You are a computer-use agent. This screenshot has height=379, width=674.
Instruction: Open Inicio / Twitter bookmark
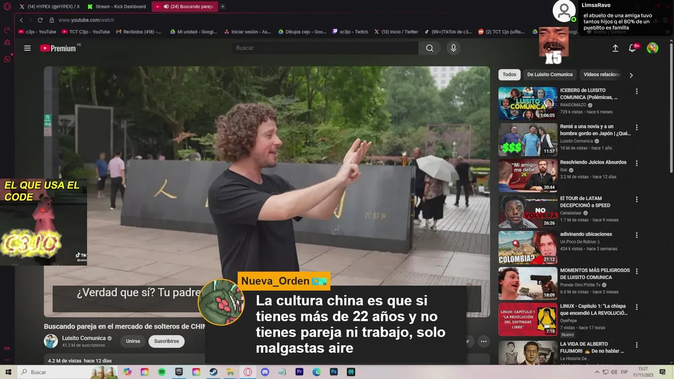point(396,32)
